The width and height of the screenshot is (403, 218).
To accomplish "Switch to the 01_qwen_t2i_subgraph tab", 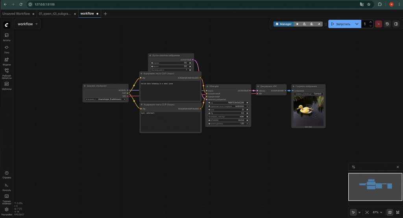I will pos(55,14).
